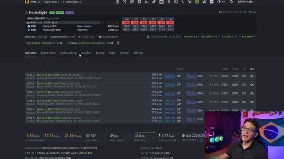Image resolution: width=284 pixels, height=159 pixels.
Task: Click the green highlighted toolbar icon
Action: [197, 2]
